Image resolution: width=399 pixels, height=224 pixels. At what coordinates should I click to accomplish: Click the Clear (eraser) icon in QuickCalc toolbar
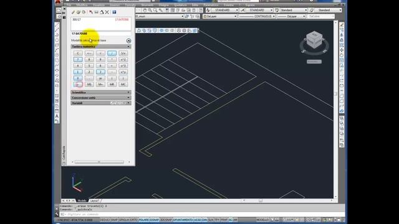point(73,12)
